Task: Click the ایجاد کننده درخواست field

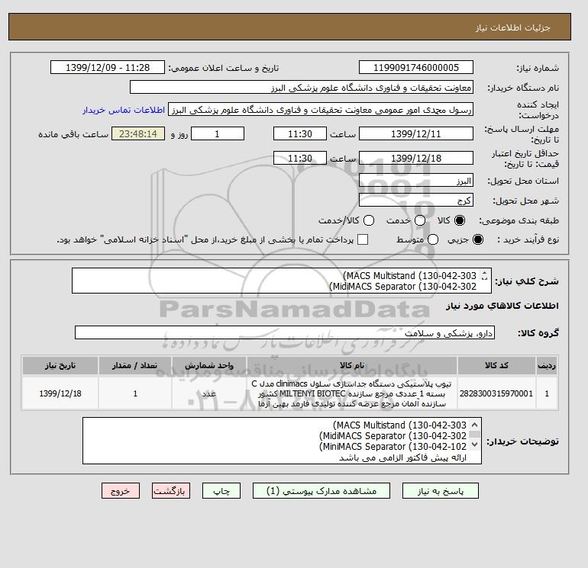Action: point(321,110)
